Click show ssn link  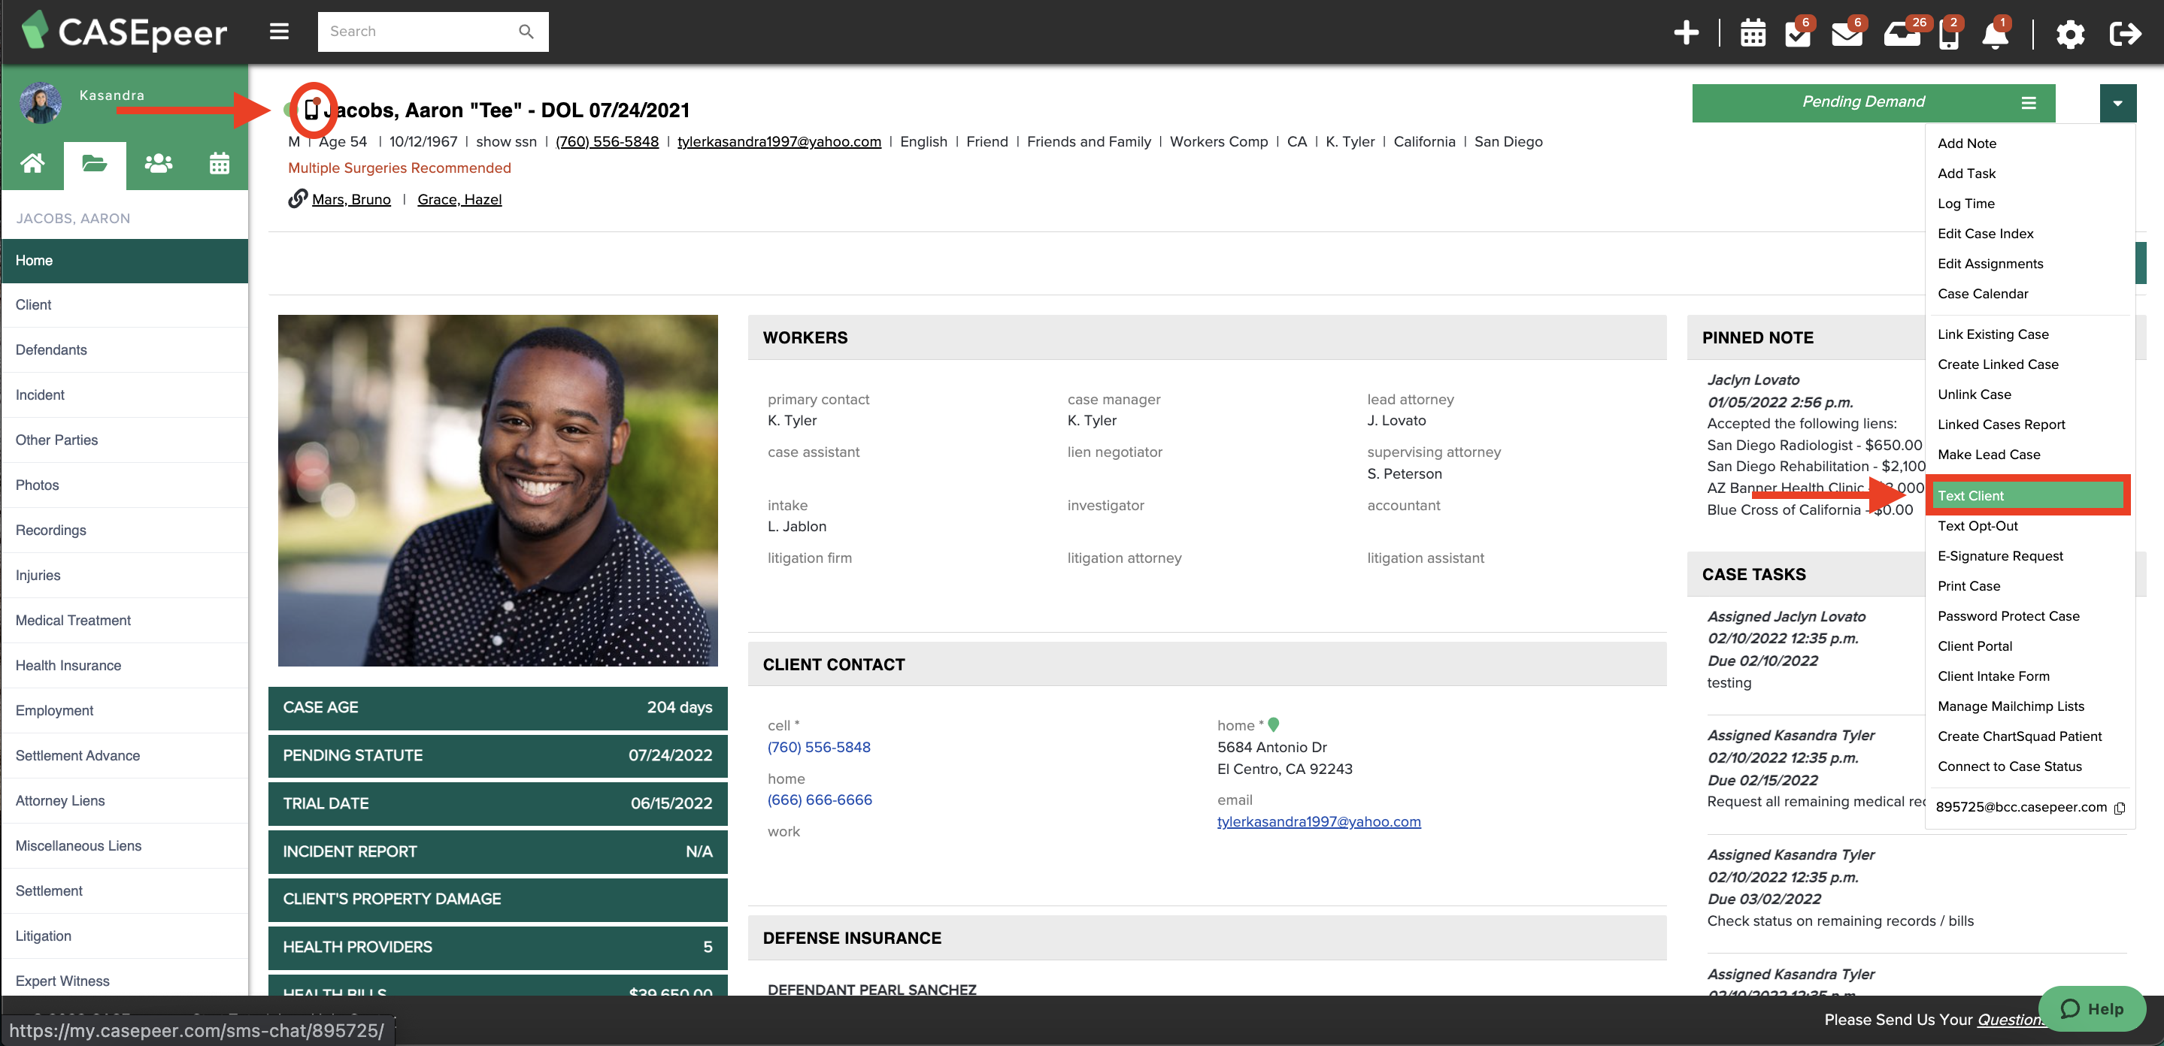(506, 142)
